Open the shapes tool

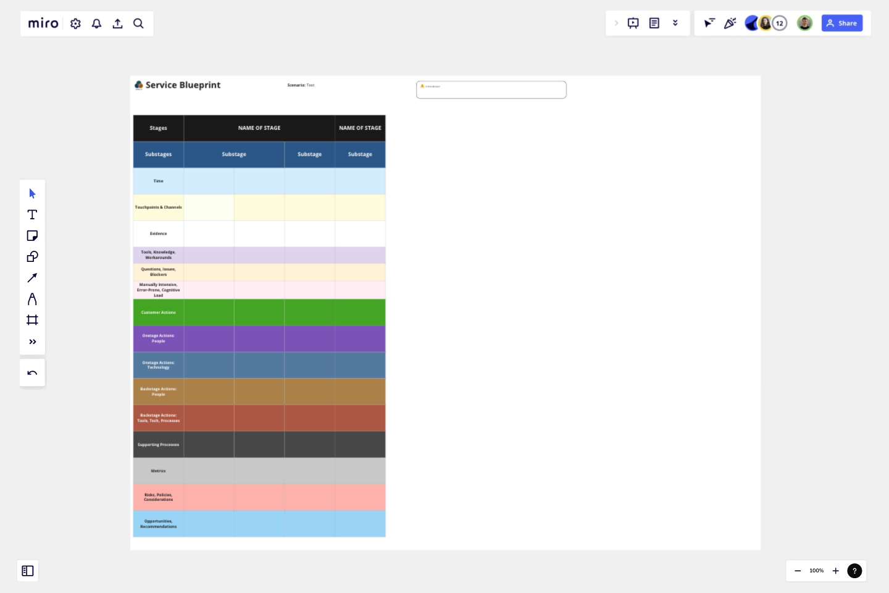pos(32,256)
